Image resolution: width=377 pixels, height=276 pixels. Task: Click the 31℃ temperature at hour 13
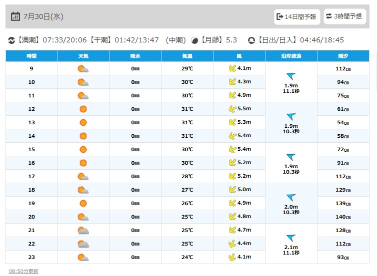187,122
